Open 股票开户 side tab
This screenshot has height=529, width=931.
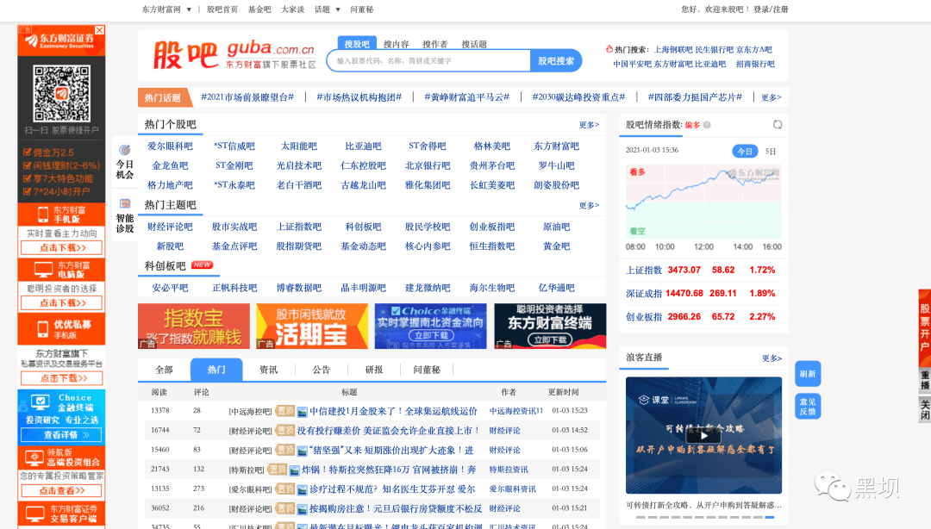[x=924, y=327]
